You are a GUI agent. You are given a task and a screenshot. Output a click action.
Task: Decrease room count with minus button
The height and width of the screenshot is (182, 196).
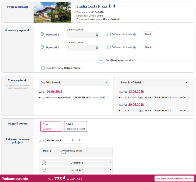click(66, 140)
